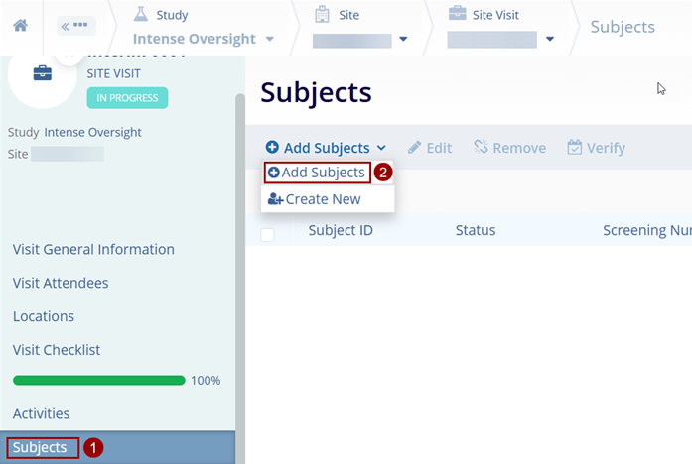Click the Visit Checklist progress bar
This screenshot has height=464, width=692.
tap(99, 380)
